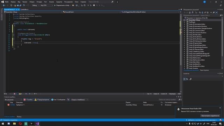Click the Properties wrench in Solution Explorer toolbar
Viewport: 224px width, 126px height.
[x=214, y=13]
